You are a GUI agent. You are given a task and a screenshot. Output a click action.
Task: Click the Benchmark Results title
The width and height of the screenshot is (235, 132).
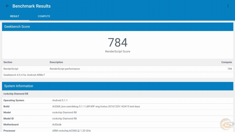pyautogui.click(x=31, y=6)
